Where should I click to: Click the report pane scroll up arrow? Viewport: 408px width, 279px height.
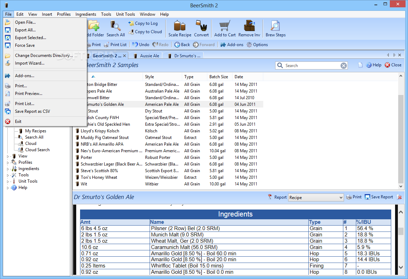pos(401,212)
